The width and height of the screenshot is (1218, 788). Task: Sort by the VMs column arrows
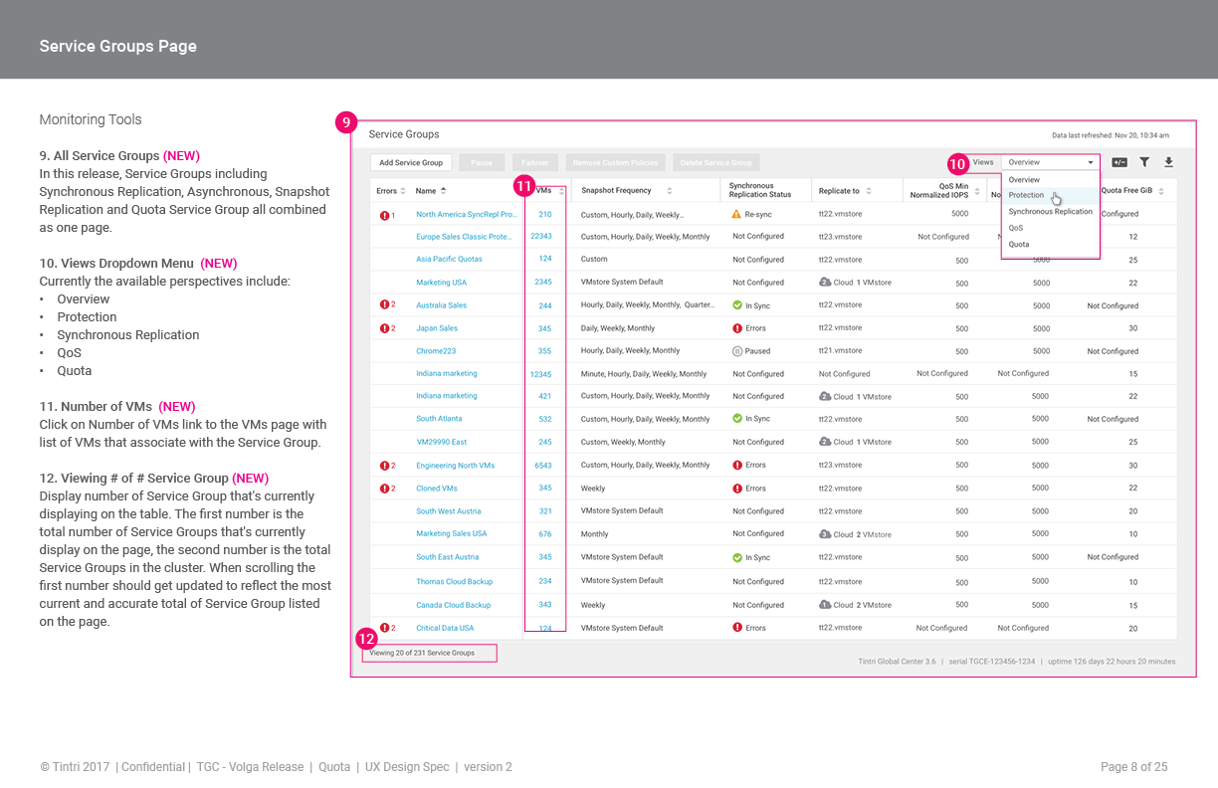[x=561, y=191]
